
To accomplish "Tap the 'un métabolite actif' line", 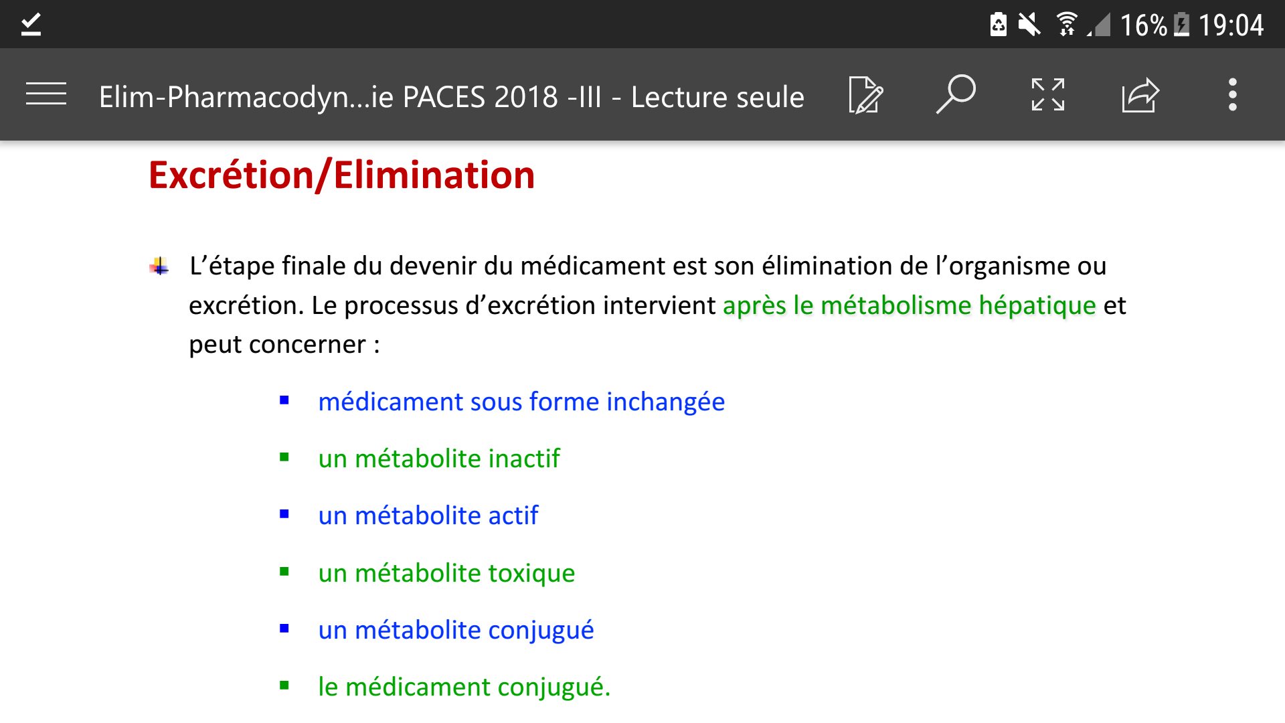I will 428,515.
